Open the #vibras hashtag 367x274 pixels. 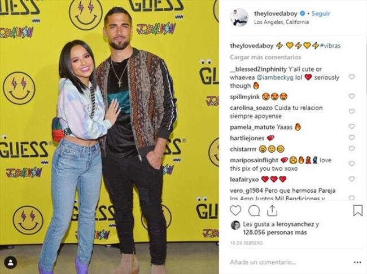[x=330, y=46]
